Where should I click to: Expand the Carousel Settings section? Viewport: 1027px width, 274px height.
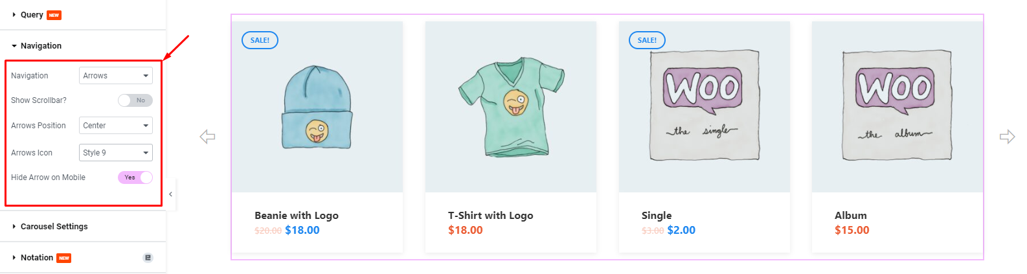pos(54,227)
